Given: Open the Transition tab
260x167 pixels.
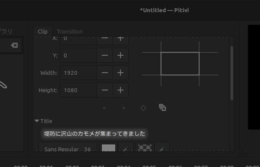Looking at the screenshot, I should 69,31.
